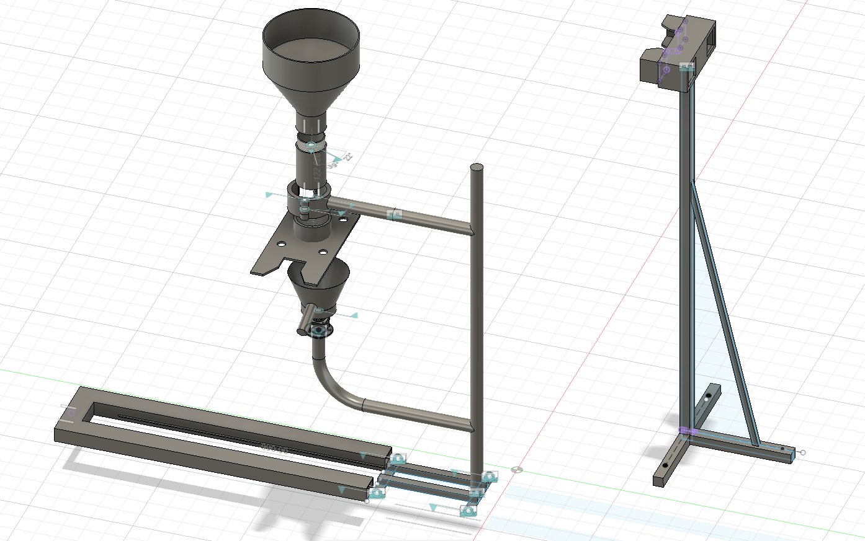Click the joint icon at the short frame's bottom corner

pos(468,511)
